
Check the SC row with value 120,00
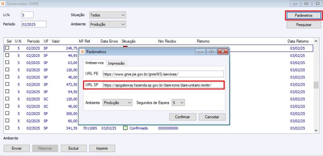pyautogui.click(x=7, y=99)
